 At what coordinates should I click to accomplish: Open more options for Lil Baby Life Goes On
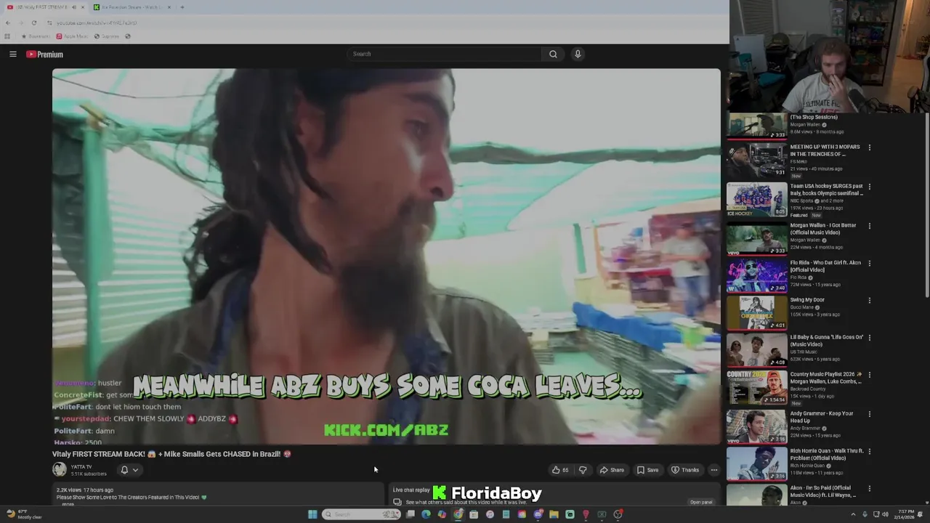click(869, 338)
